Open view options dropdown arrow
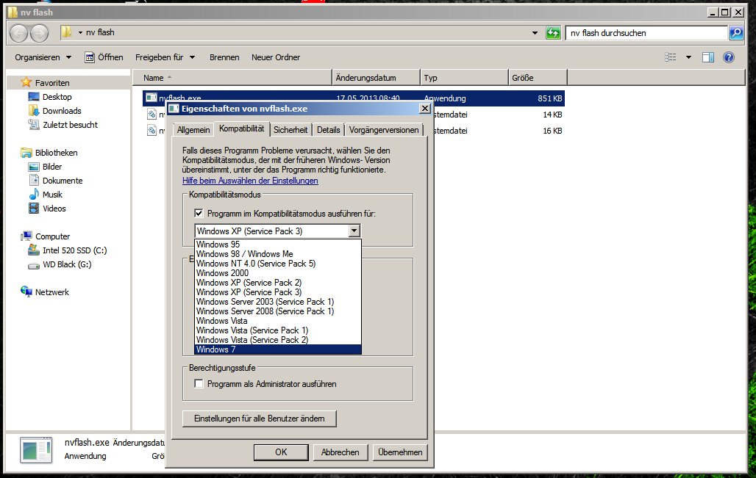 [x=688, y=57]
